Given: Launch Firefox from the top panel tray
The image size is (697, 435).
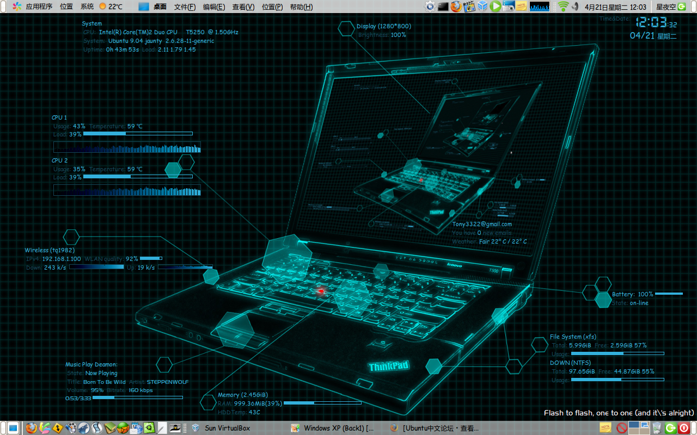Looking at the screenshot, I should click(x=456, y=7).
